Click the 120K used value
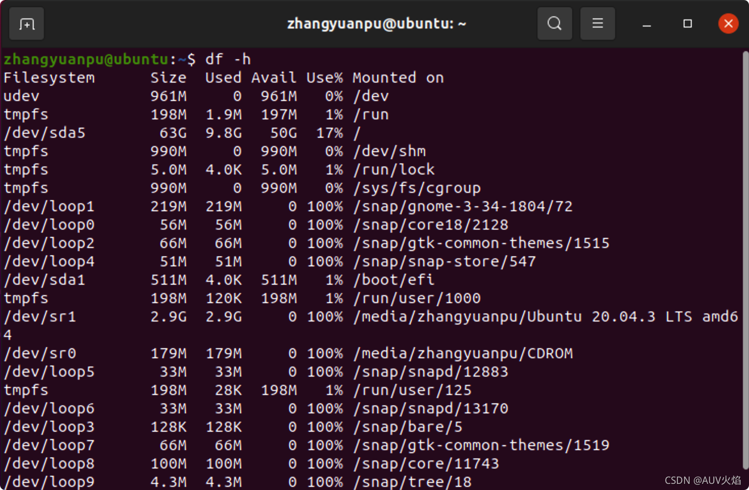This screenshot has width=749, height=490. (223, 298)
